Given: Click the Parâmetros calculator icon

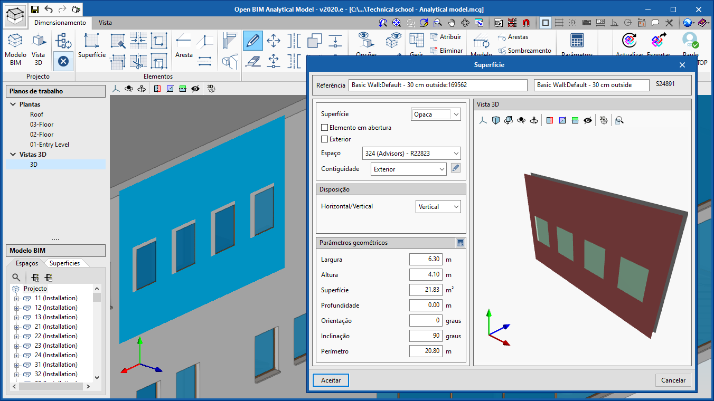Looking at the screenshot, I should click(577, 41).
